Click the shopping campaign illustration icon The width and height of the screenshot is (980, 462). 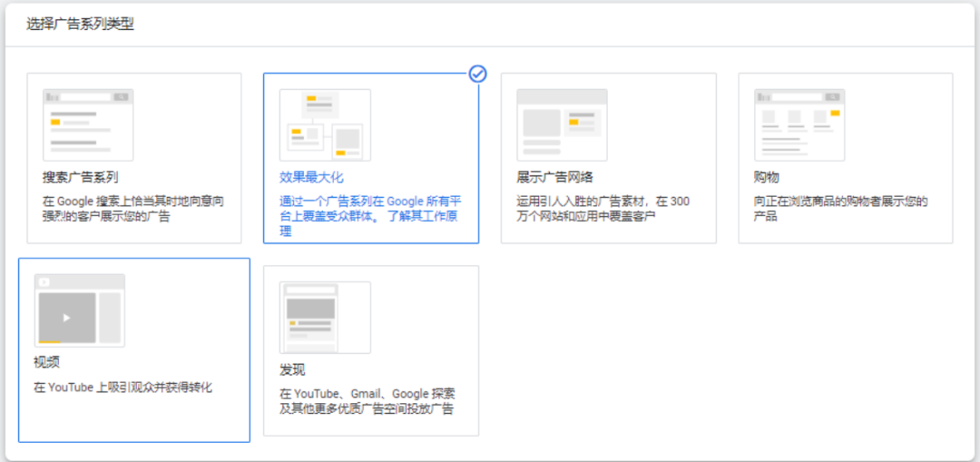799,125
